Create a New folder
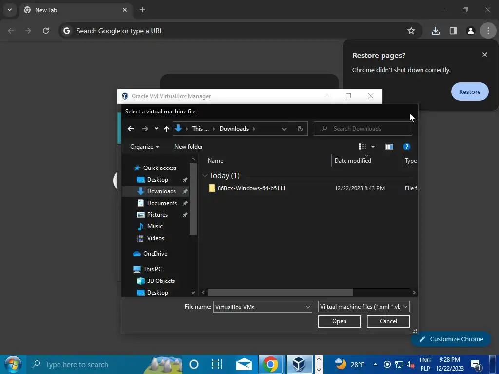Viewport: 499px width, 374px height. [x=189, y=146]
